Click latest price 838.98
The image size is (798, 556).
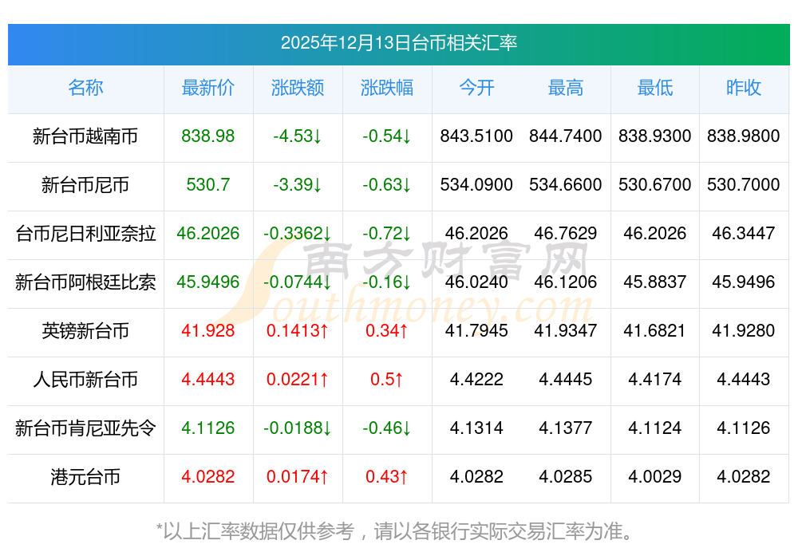click(x=208, y=136)
